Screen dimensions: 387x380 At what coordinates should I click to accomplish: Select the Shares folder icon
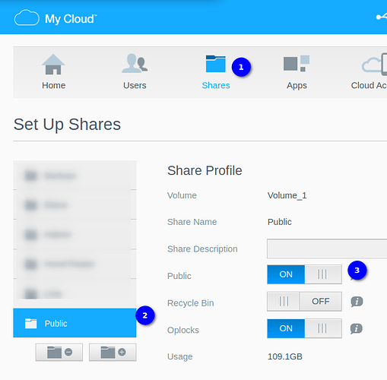216,64
